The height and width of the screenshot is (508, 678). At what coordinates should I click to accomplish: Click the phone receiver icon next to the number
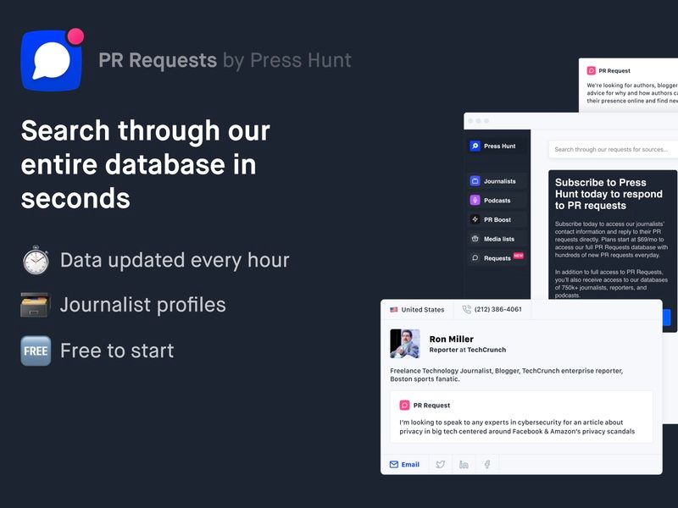pyautogui.click(x=467, y=310)
